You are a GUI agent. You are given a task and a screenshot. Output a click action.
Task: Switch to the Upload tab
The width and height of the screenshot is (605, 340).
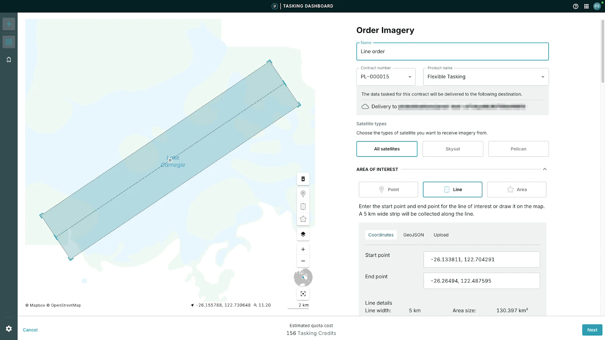click(441, 235)
